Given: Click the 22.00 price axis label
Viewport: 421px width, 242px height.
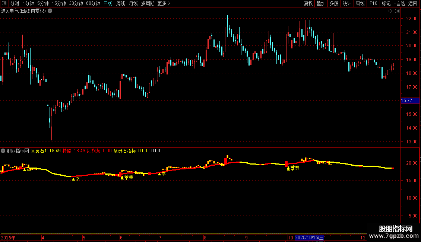Looking at the screenshot, I should [412, 19].
